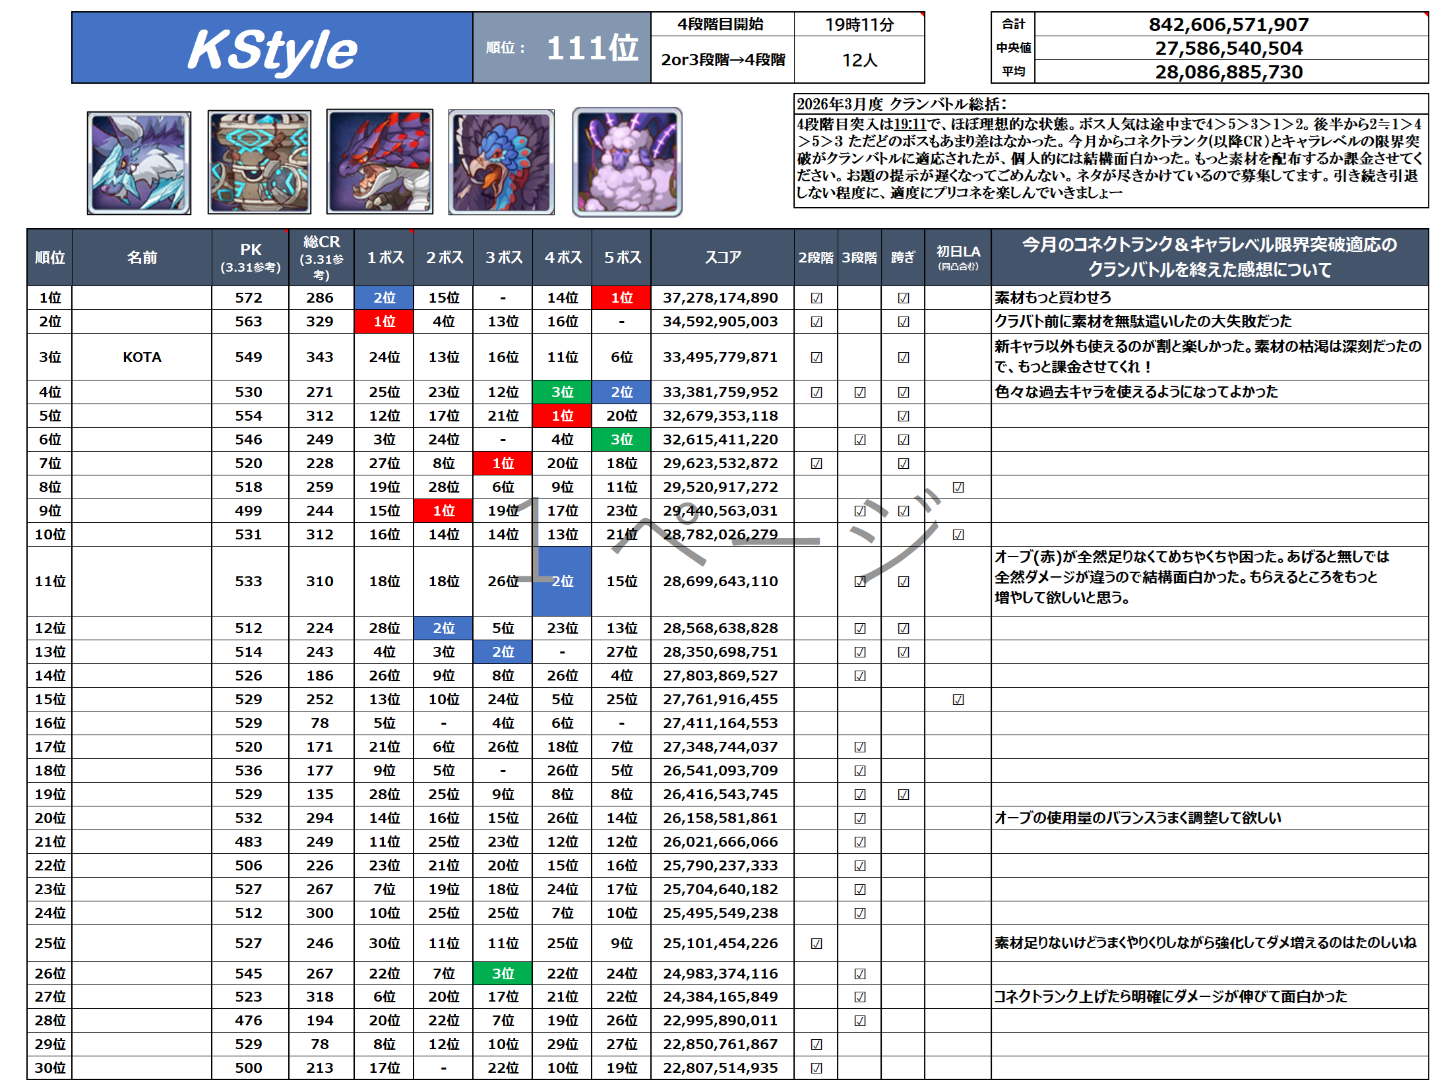Viewport: 1447px width, 1088px height.
Task: Click the underlined 19:11 time link
Action: 909,124
